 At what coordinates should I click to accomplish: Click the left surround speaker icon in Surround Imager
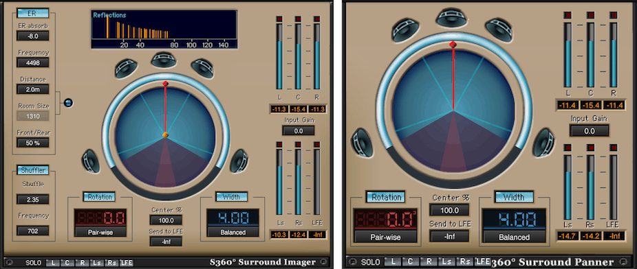click(91, 161)
